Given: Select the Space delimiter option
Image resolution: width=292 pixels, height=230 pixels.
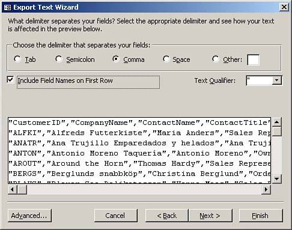Looking at the screenshot, I should point(166,59).
